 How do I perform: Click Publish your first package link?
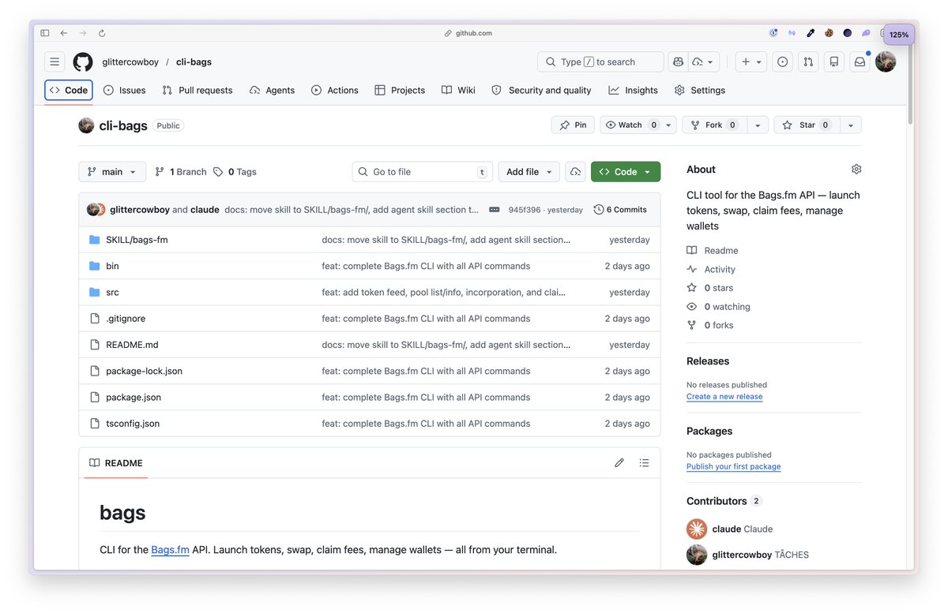733,467
